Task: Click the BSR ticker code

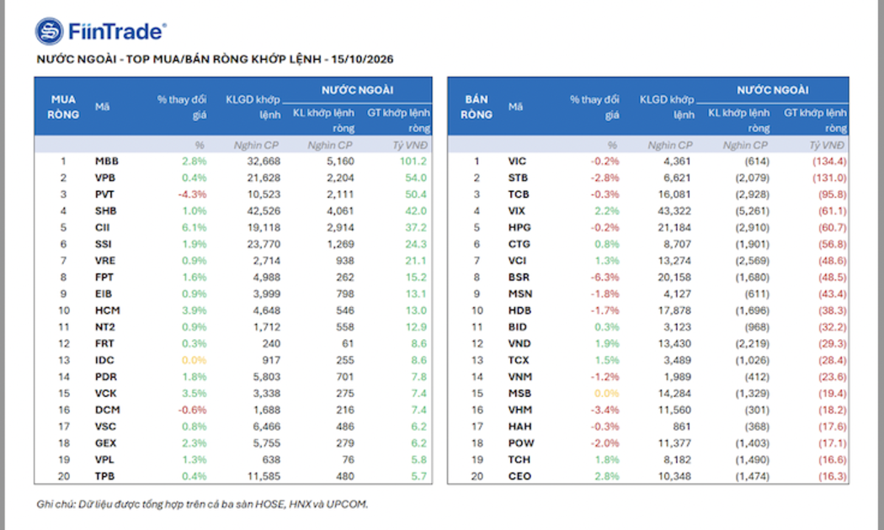Action: 518,278
